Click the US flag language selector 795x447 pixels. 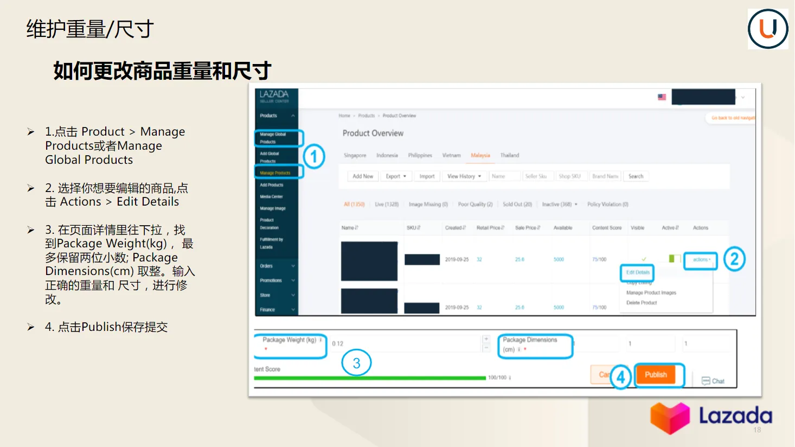pyautogui.click(x=661, y=97)
